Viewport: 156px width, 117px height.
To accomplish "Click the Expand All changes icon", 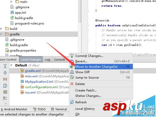I will [x=5, y=66].
